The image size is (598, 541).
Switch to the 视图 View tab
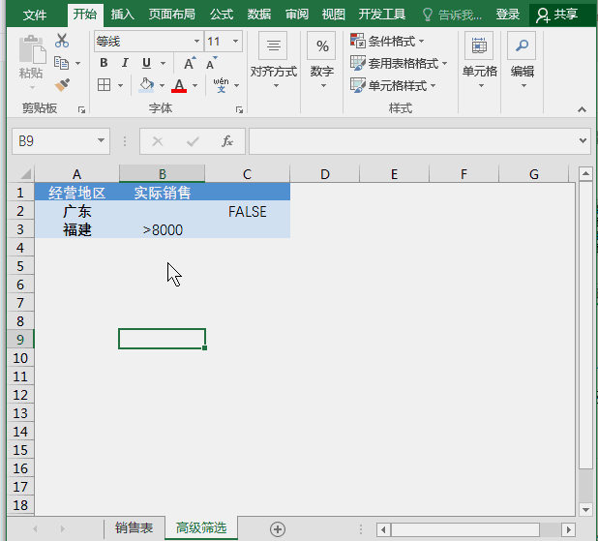click(333, 15)
